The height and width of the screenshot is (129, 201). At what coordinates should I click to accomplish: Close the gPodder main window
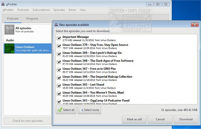tap(166, 4)
